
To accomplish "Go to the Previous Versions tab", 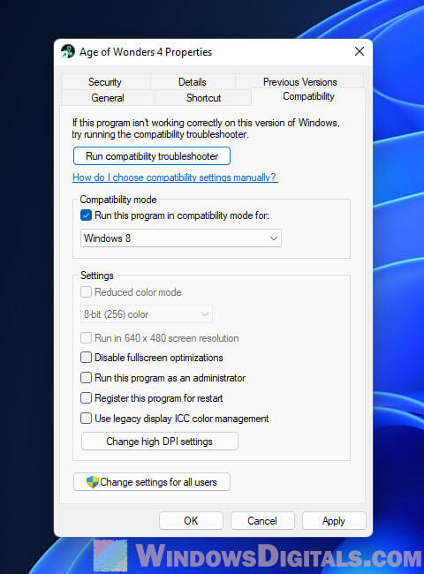I will click(299, 82).
